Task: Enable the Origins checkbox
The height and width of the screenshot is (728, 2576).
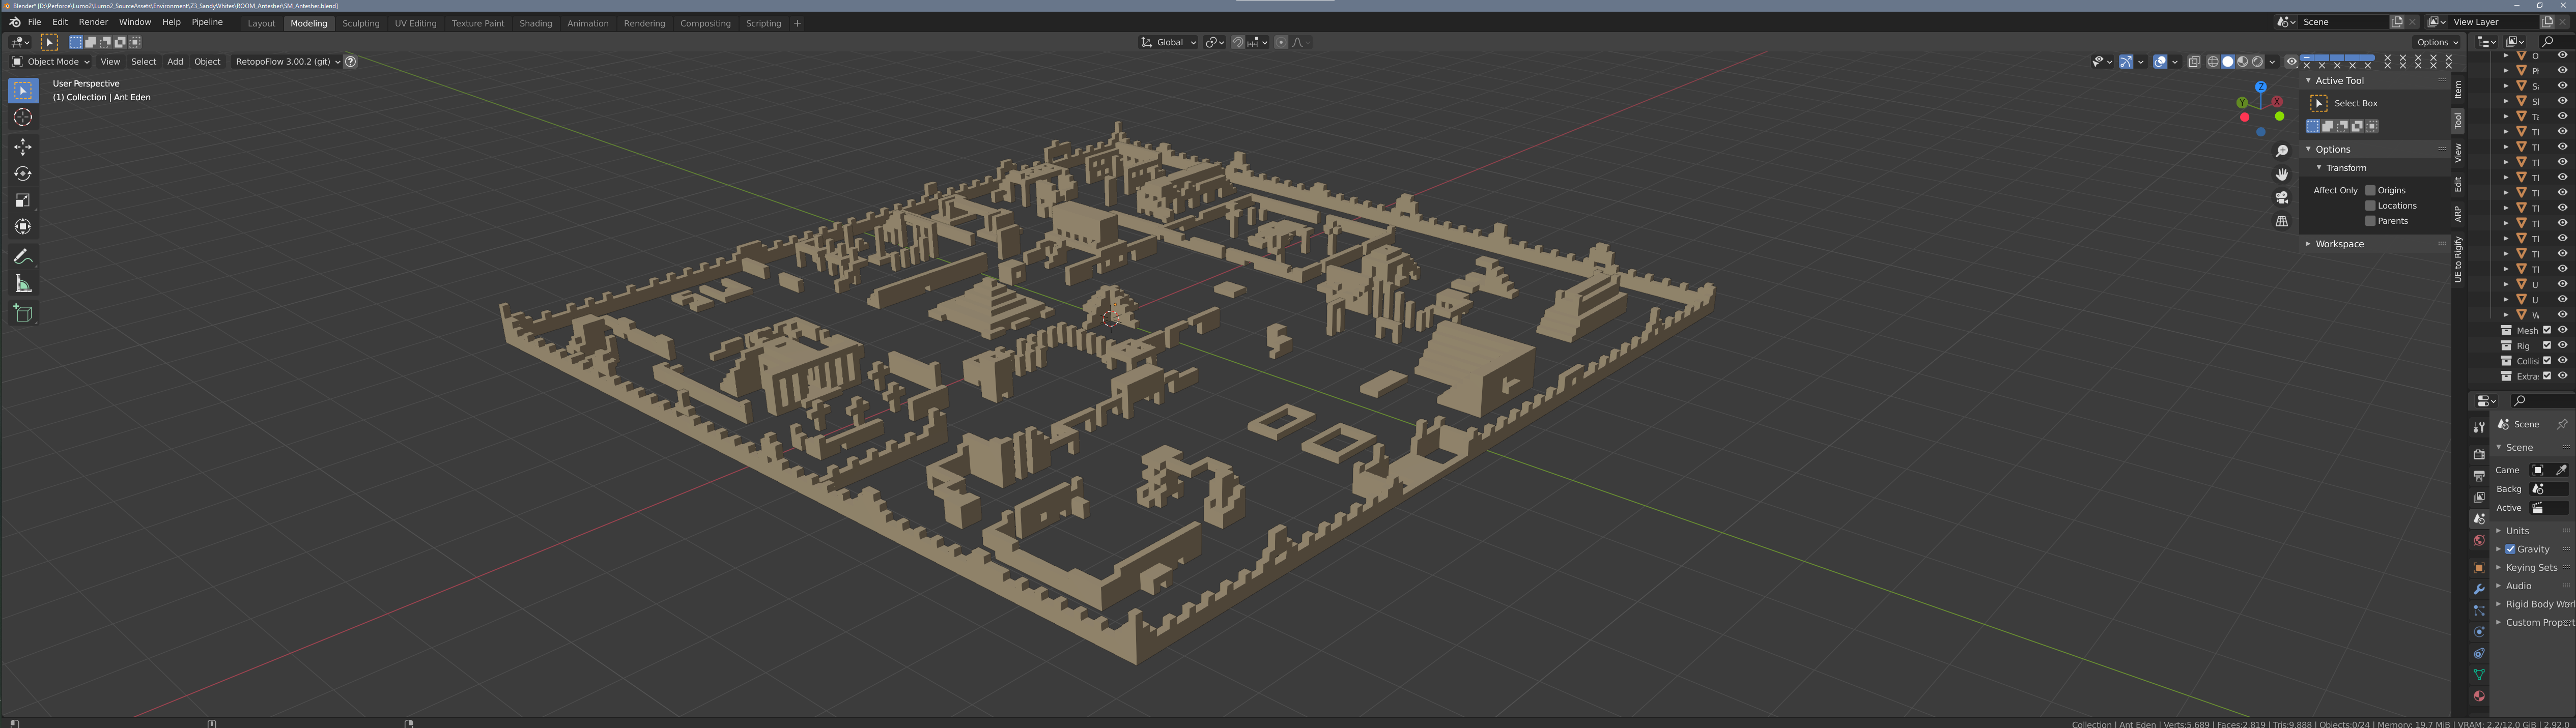Action: [x=2370, y=190]
